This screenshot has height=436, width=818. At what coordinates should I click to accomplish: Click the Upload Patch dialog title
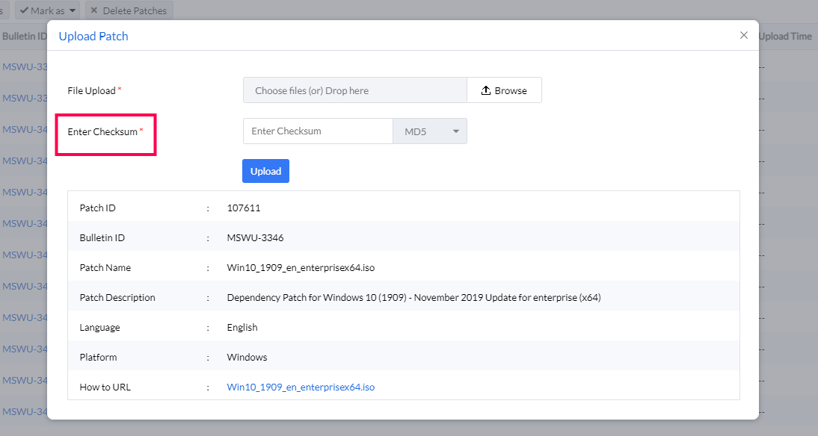tap(93, 35)
